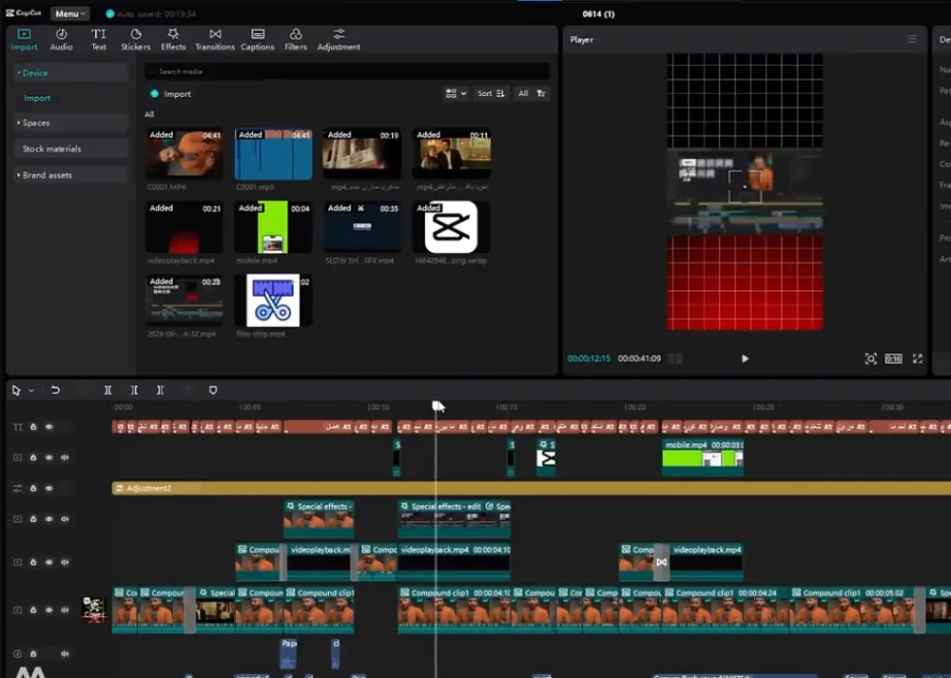Click the timeline playhead handle
Screen dimensions: 951x678
tap(437, 406)
